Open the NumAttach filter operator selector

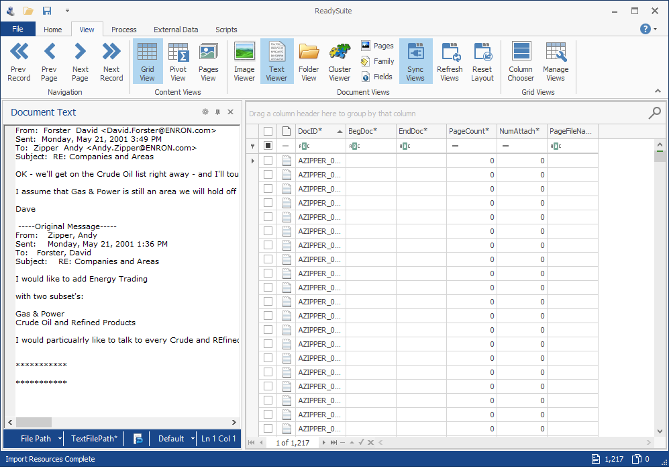coord(505,146)
